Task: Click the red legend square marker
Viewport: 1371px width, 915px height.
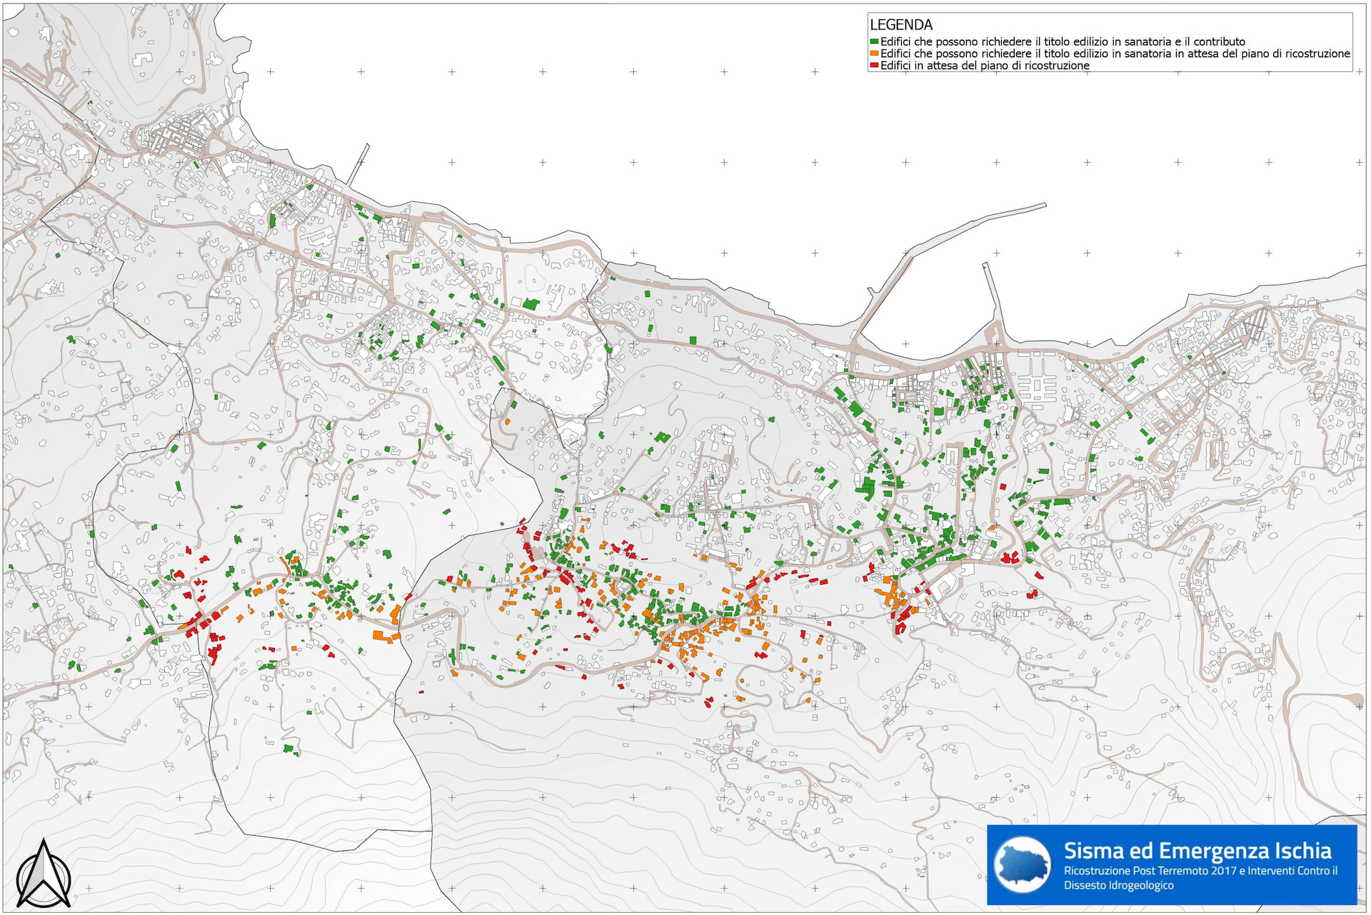Action: tap(874, 66)
